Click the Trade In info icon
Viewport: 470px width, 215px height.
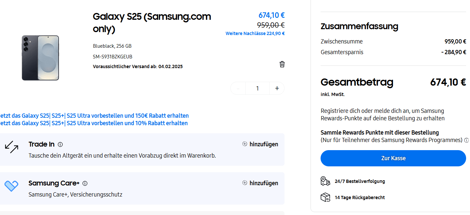(x=60, y=145)
